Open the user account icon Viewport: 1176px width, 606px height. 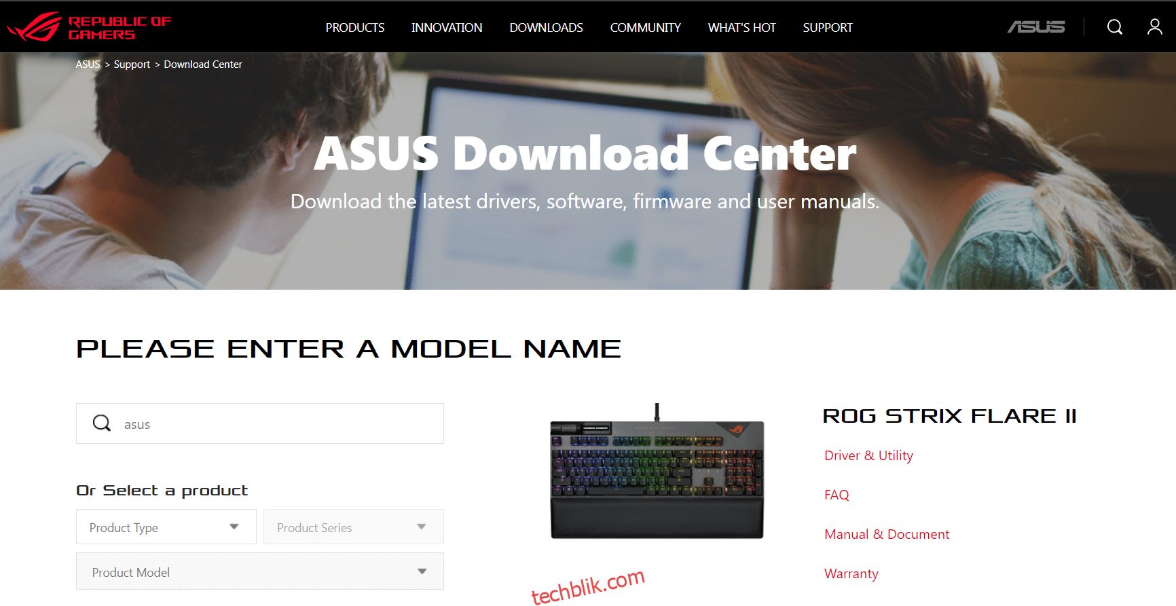(x=1155, y=27)
